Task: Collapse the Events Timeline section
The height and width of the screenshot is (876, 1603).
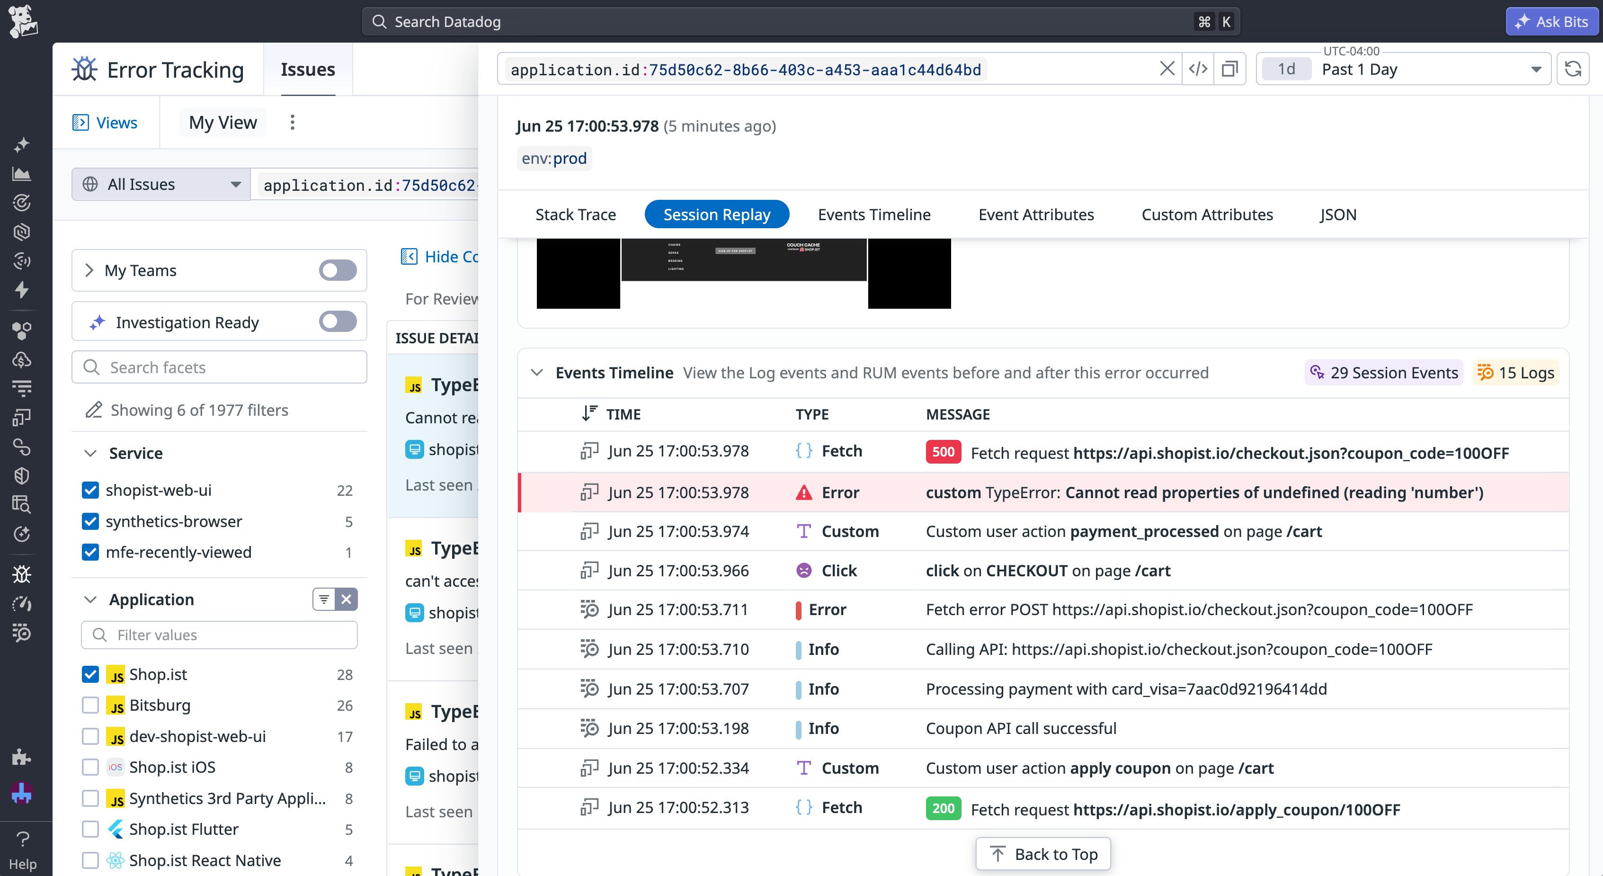Action: pyautogui.click(x=536, y=372)
